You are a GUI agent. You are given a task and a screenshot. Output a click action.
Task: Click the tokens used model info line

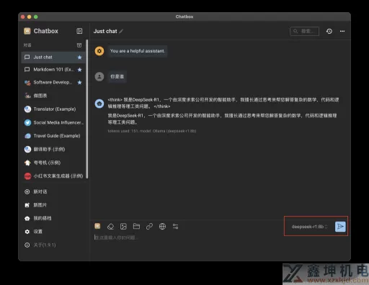(x=152, y=131)
